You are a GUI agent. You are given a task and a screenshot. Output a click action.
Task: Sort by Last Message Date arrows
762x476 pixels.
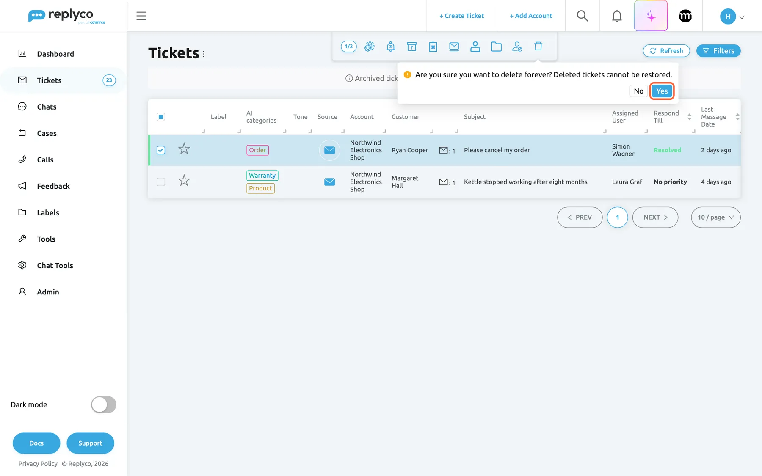pos(737,117)
